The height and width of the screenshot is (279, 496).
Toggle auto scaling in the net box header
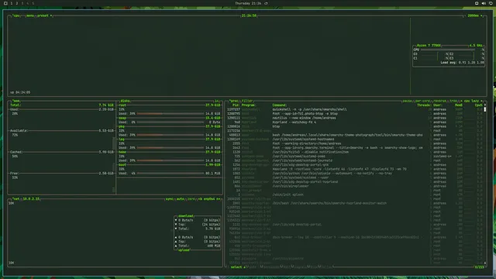click(x=181, y=199)
